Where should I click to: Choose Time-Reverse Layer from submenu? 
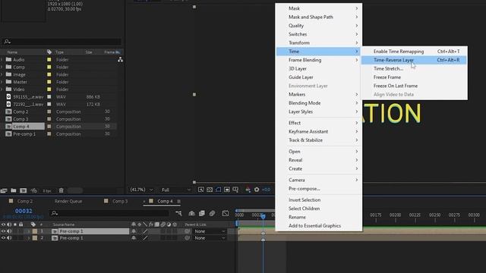(414, 60)
